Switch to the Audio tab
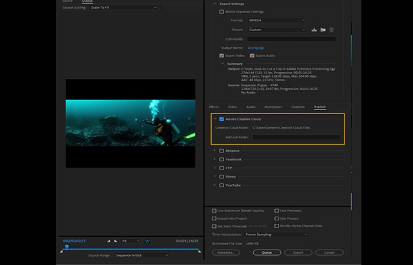This screenshot has width=413, height=265. point(251,107)
